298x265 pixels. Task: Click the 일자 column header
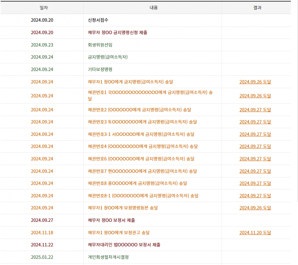coord(44,8)
